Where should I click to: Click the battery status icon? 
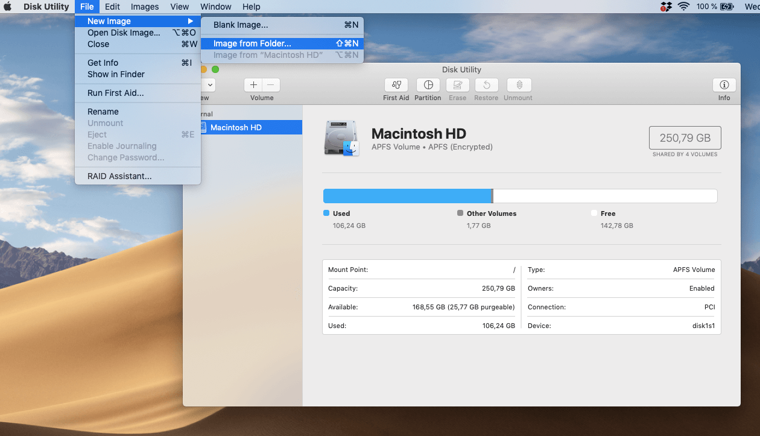[x=727, y=7]
